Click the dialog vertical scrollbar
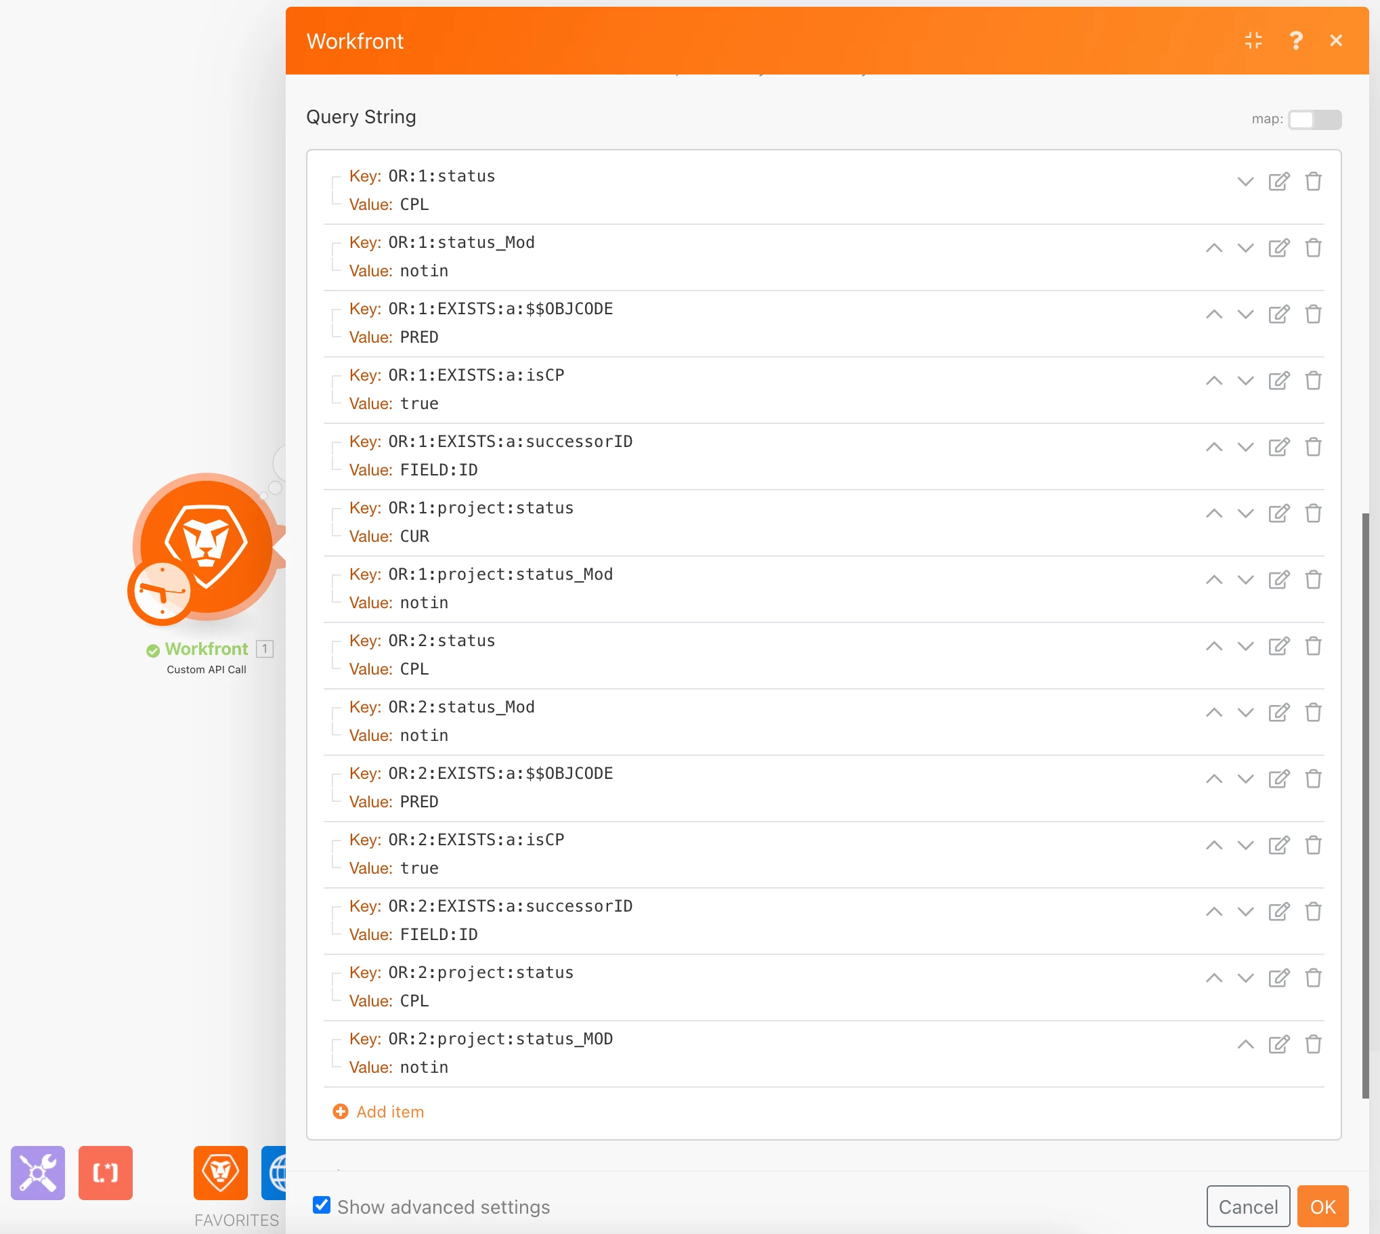This screenshot has height=1234, width=1380. [x=1365, y=805]
